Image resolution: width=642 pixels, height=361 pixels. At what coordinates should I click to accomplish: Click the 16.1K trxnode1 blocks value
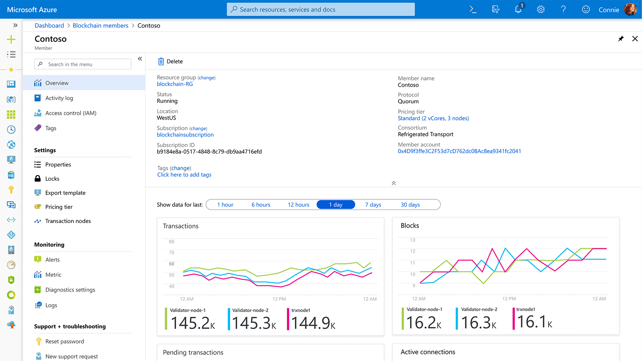pyautogui.click(x=534, y=322)
